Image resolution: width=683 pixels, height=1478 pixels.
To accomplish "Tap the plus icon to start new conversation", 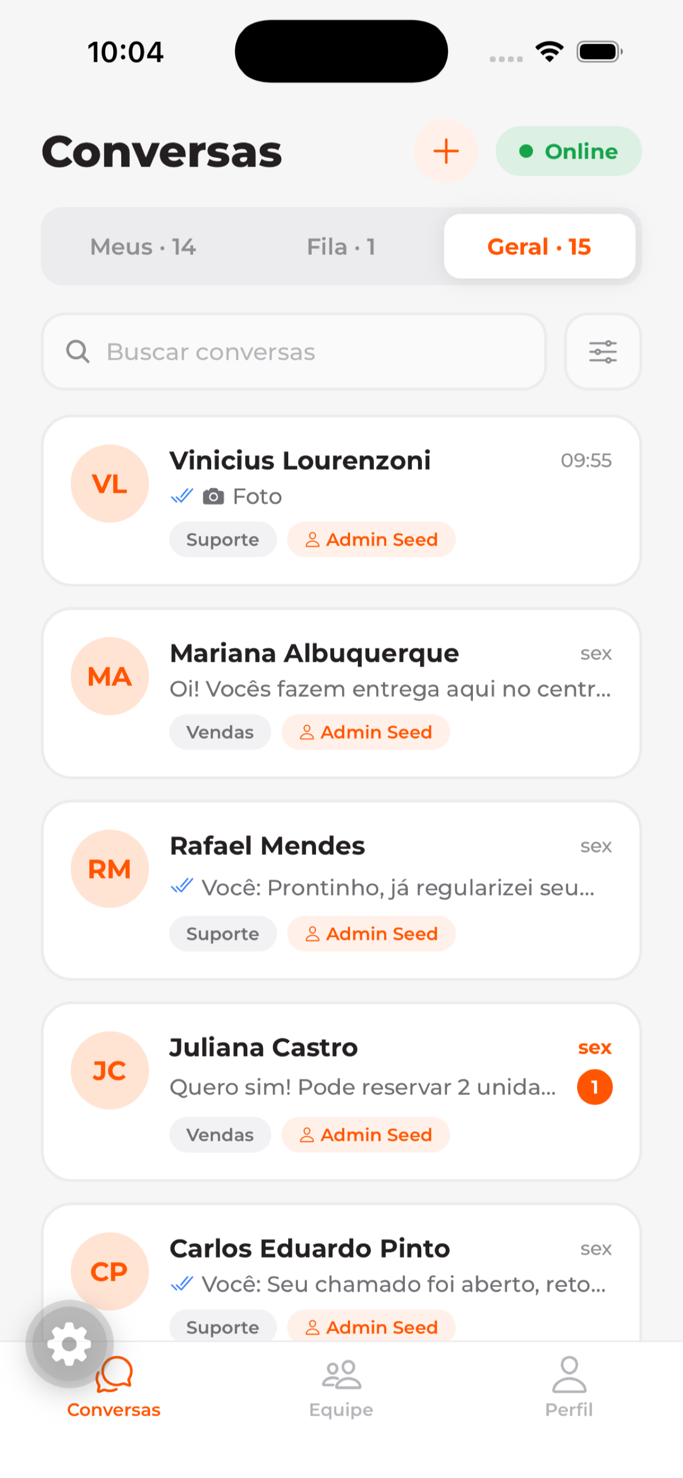I will click(446, 152).
